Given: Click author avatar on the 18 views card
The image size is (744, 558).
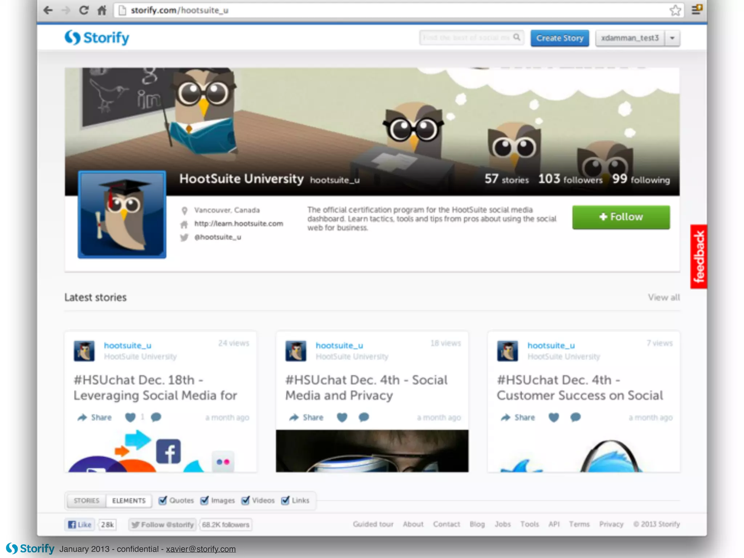Looking at the screenshot, I should (296, 351).
